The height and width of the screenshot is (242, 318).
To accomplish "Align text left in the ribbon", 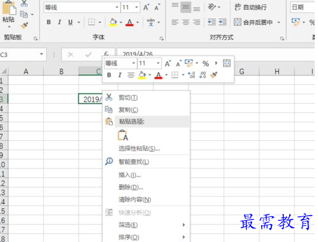I will click(175, 22).
